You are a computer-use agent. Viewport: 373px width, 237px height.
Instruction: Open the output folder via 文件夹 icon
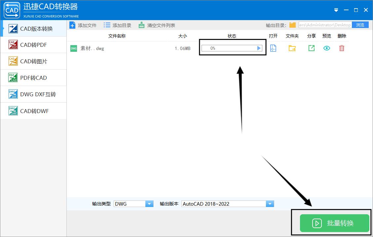[x=292, y=48]
